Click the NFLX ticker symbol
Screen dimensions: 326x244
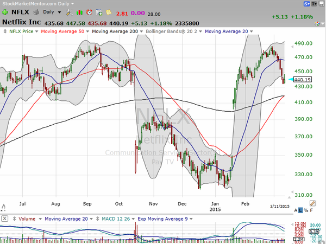(20, 12)
